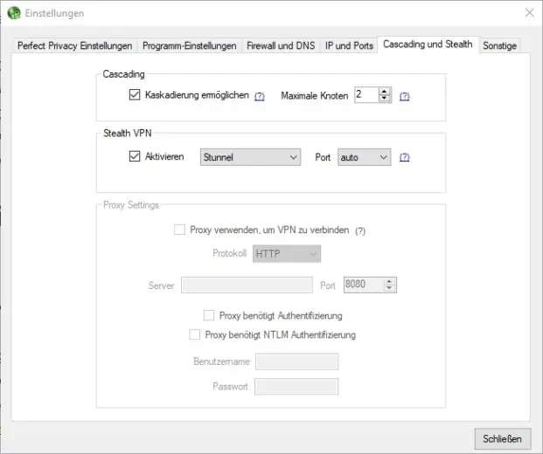
Task: Click the Benutzername input field
Action: coord(296,361)
